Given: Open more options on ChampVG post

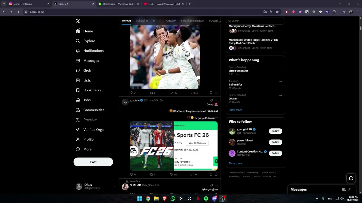Looking at the screenshot, I should [216, 100].
